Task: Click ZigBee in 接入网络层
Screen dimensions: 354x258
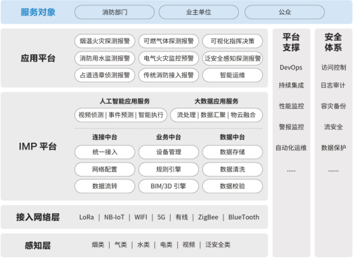Action: click(208, 217)
